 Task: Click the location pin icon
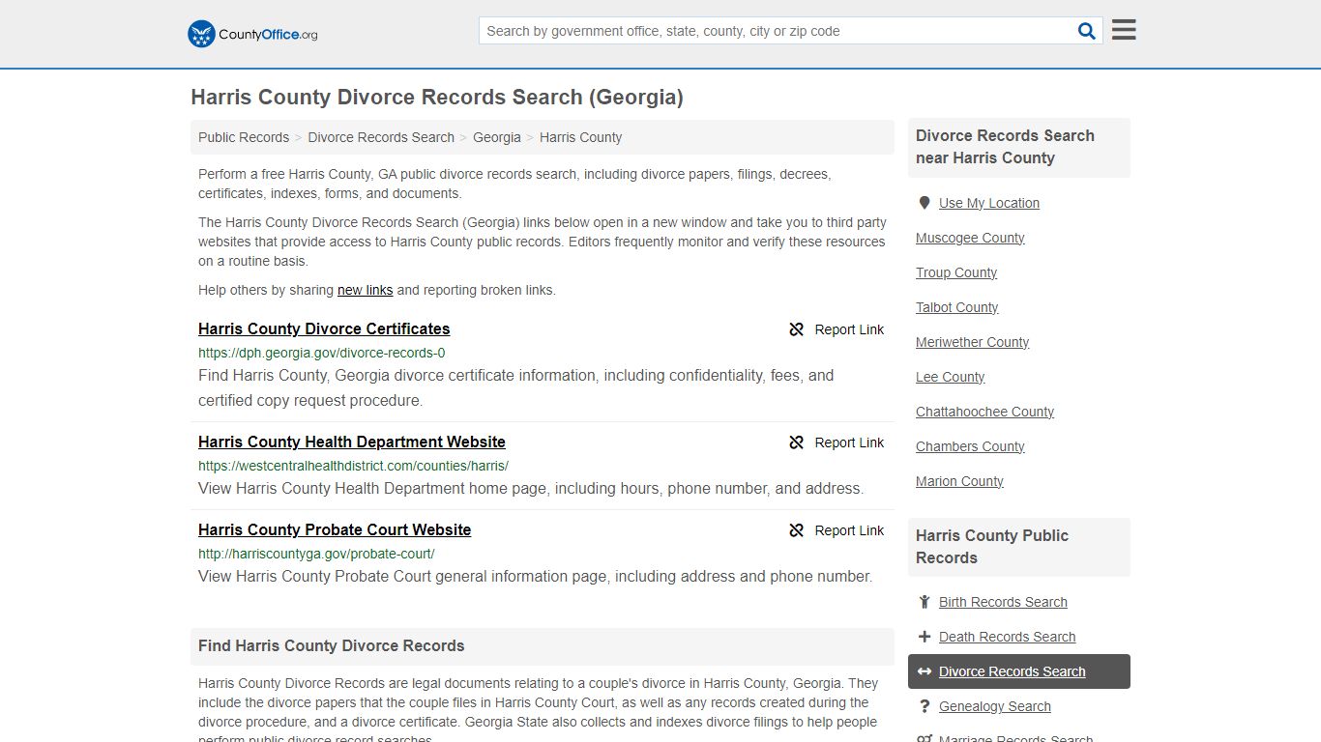925,203
